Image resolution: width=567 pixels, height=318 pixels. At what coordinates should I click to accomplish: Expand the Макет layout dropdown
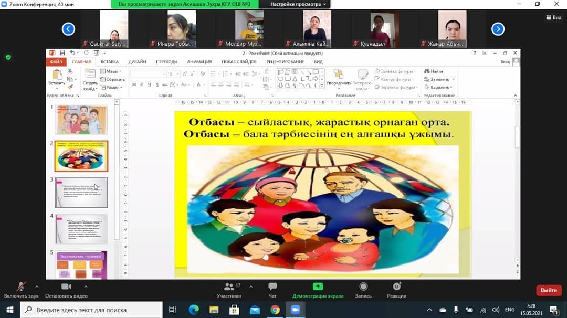coord(112,71)
